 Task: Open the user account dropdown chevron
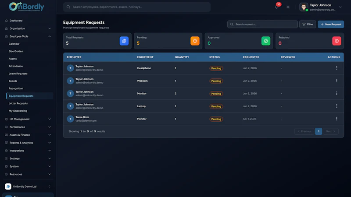click(x=340, y=7)
